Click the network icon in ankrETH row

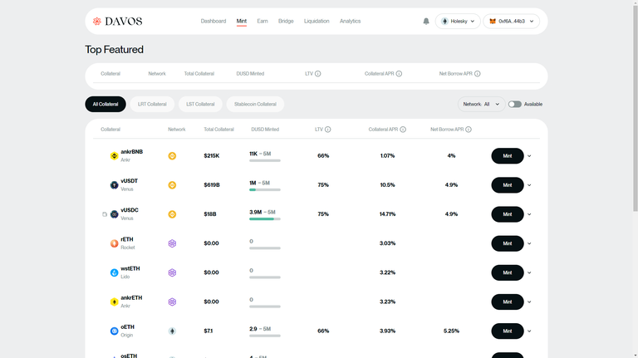(172, 302)
